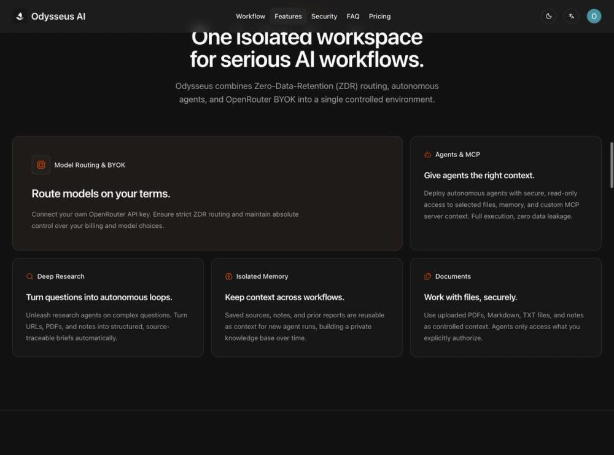
Task: Click the 'Documents' card label
Action: tap(453, 276)
